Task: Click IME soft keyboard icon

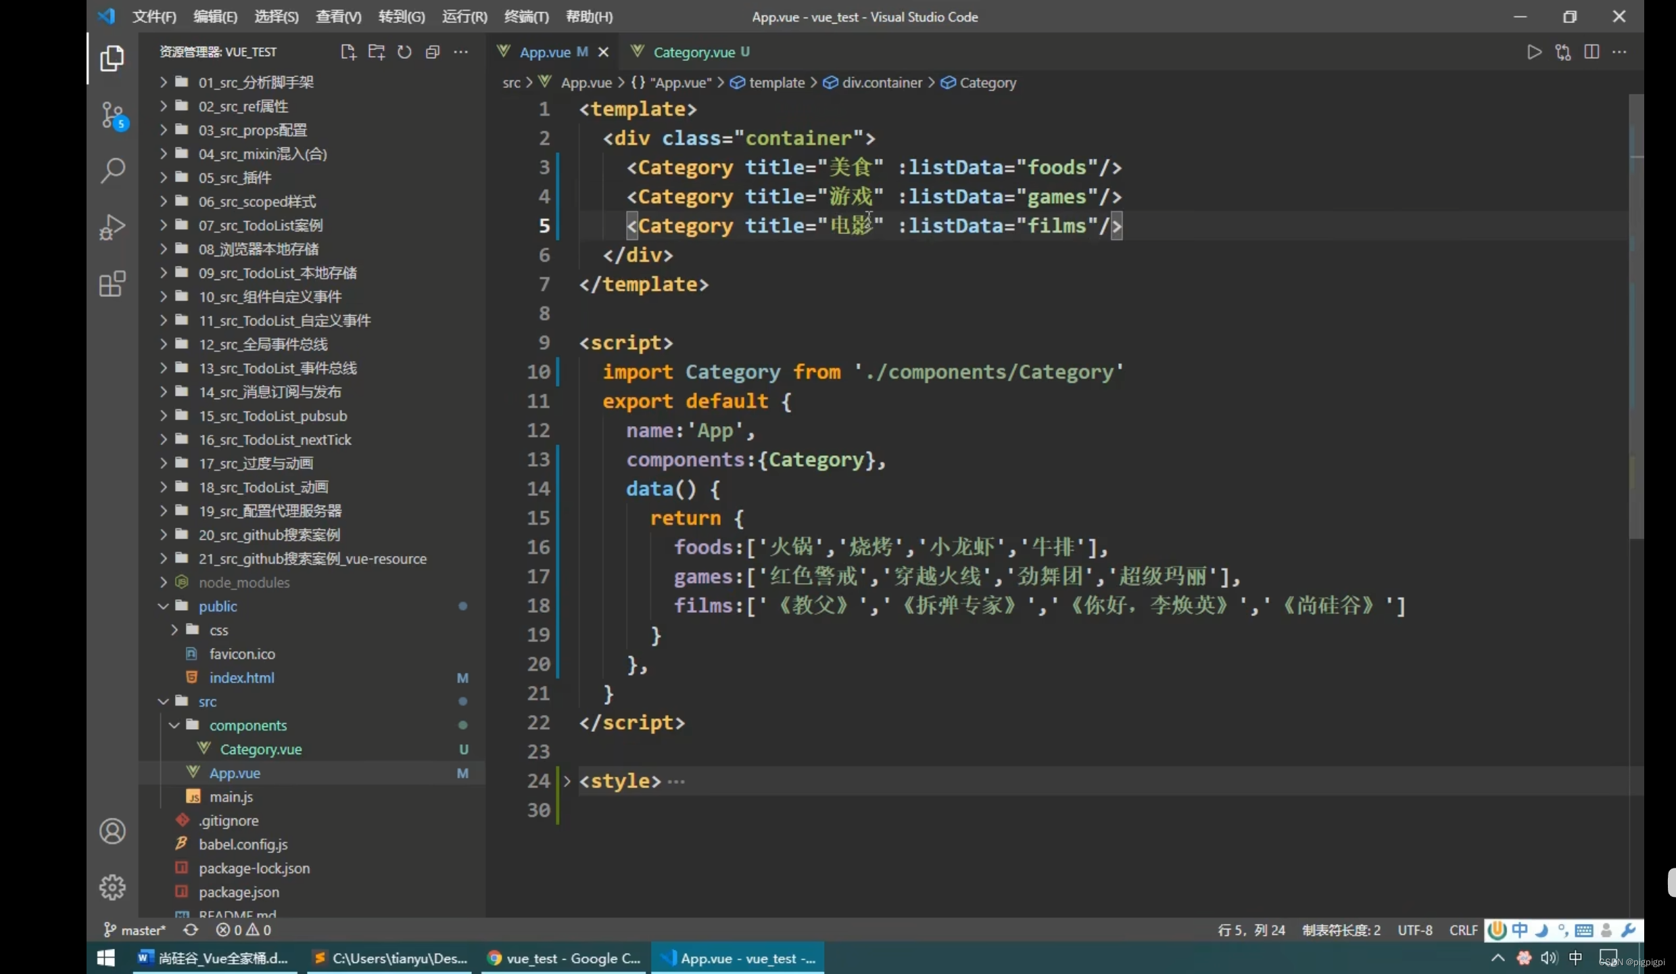Action: [1583, 930]
